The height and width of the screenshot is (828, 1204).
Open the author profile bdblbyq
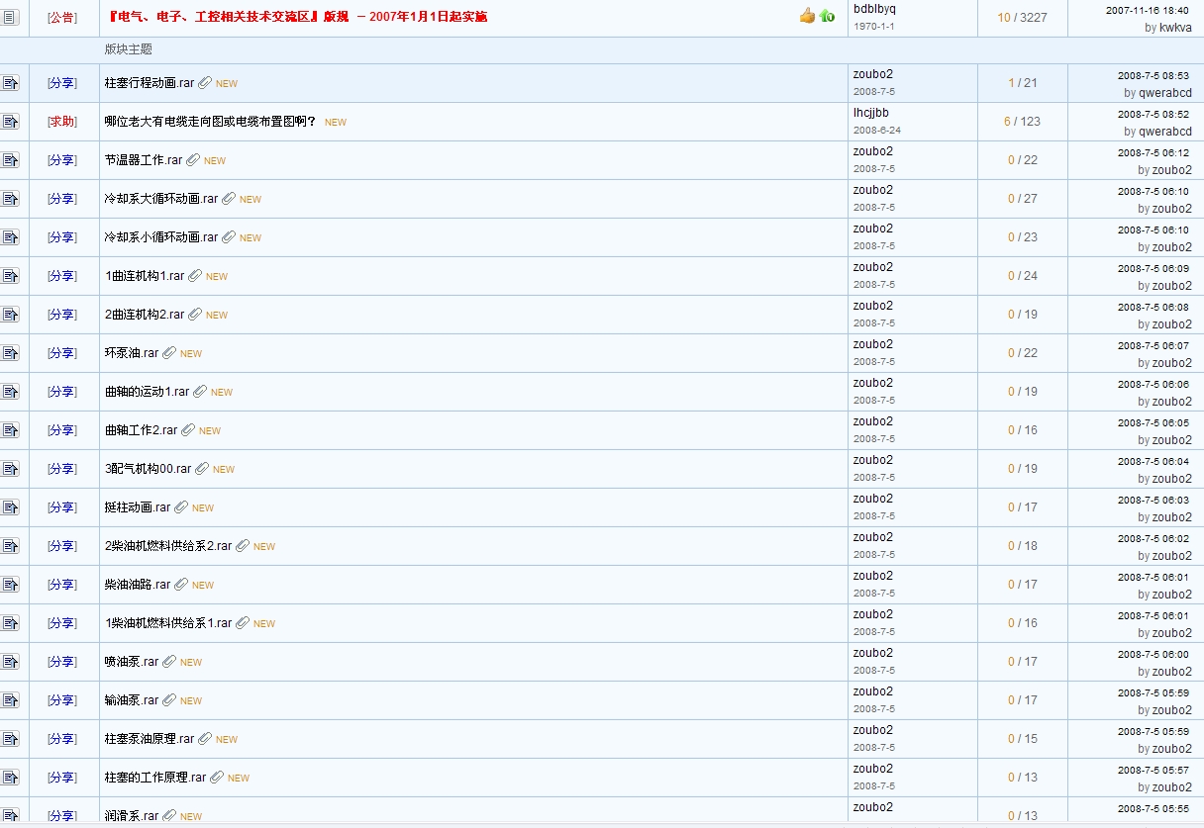pyautogui.click(x=874, y=9)
